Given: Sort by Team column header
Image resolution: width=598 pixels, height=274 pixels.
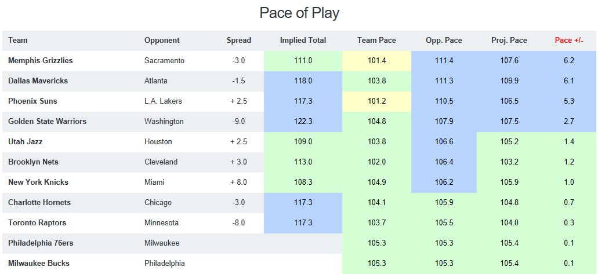Looking at the screenshot, I should click(18, 41).
